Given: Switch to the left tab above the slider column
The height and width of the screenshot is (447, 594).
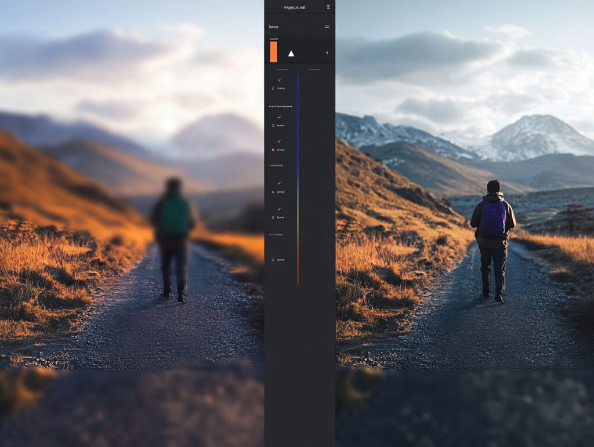Looking at the screenshot, I should coord(281,70).
